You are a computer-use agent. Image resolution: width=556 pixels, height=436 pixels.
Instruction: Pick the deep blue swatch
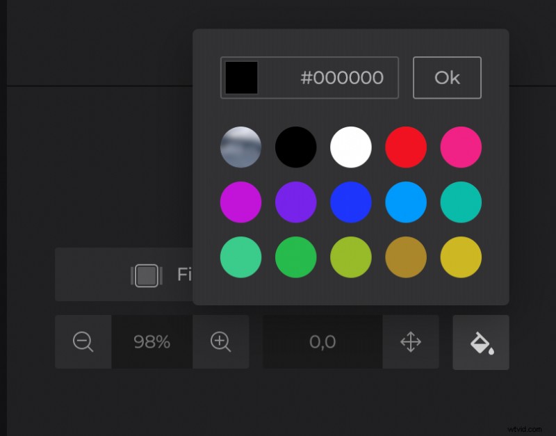(350, 202)
